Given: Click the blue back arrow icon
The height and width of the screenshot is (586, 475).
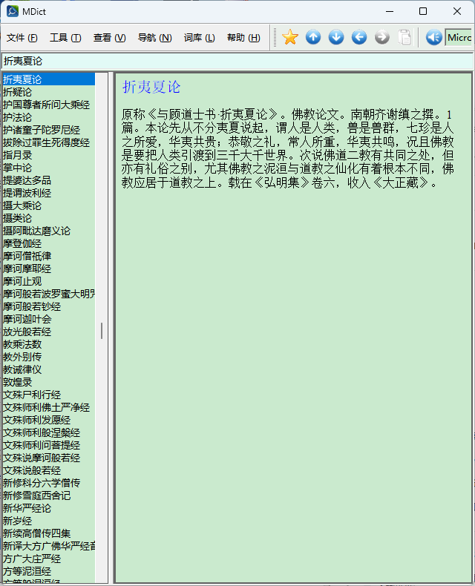Looking at the screenshot, I should pos(359,38).
